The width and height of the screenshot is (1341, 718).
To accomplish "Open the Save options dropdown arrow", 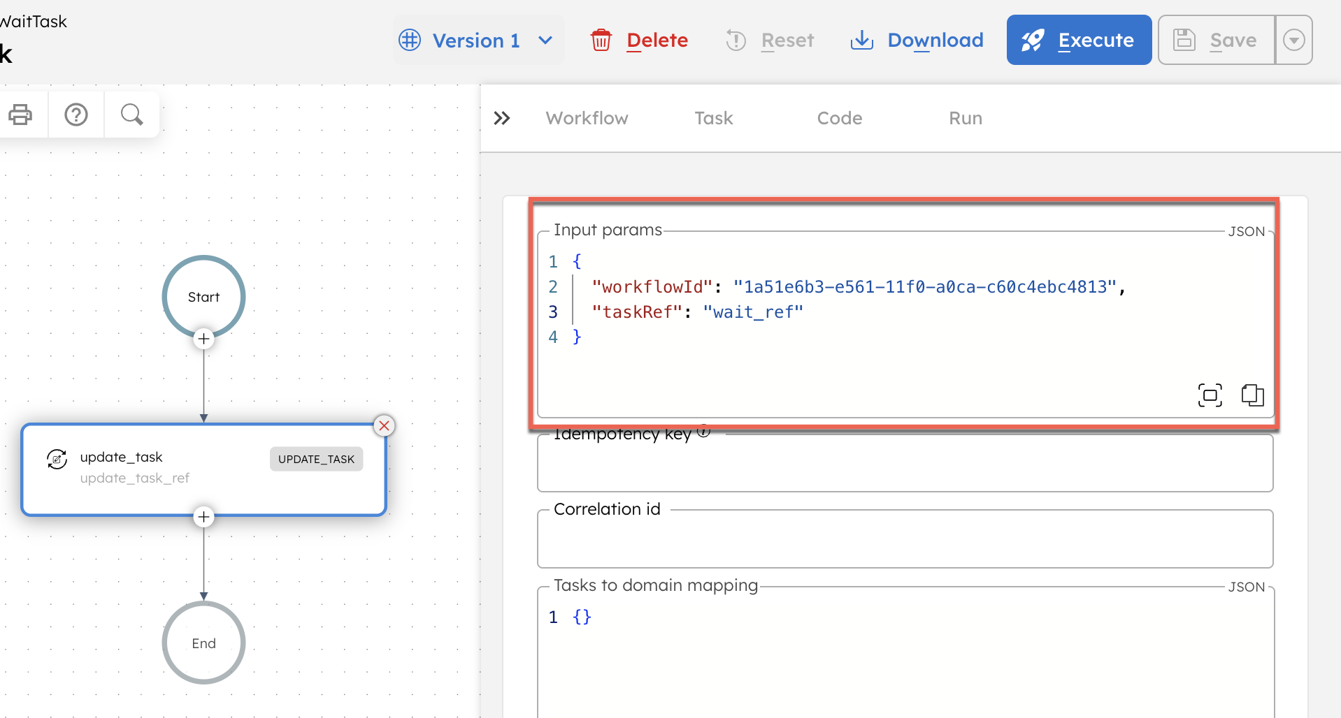I will (1294, 40).
